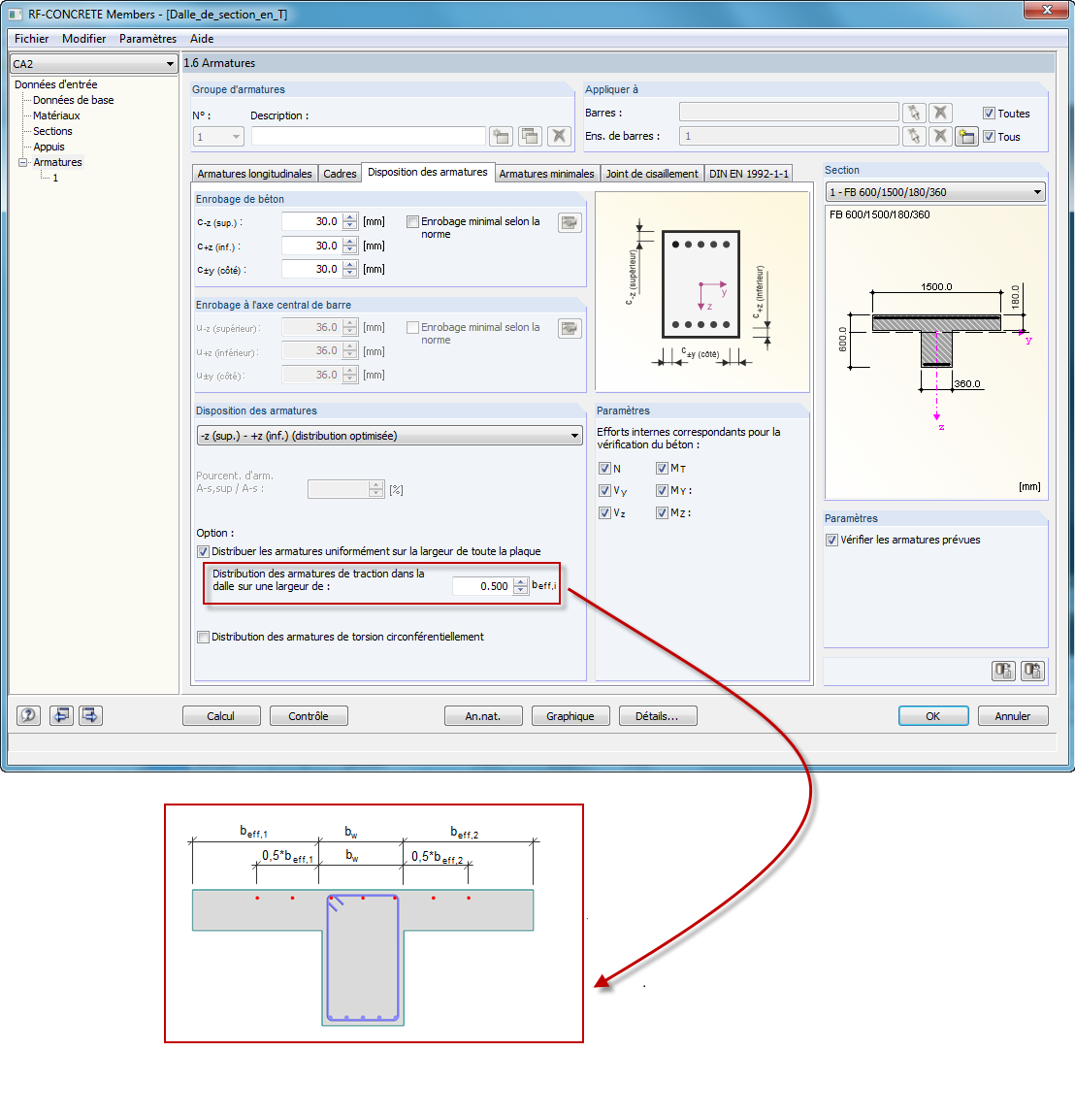Click the Contrôle button
The image size is (1075, 1117).
click(309, 716)
